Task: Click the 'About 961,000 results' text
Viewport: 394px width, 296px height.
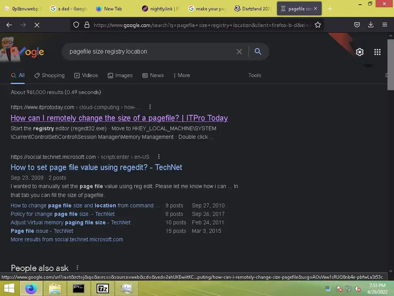Action: (56, 92)
